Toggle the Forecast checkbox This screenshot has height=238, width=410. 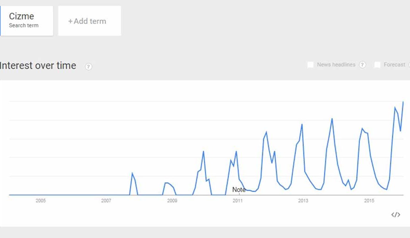(377, 65)
